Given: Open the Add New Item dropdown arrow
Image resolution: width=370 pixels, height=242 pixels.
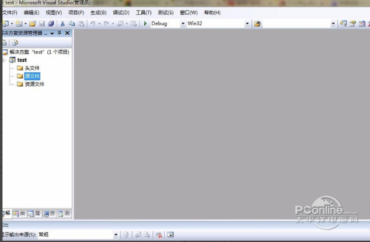Looking at the screenshot, I should pos(25,24).
